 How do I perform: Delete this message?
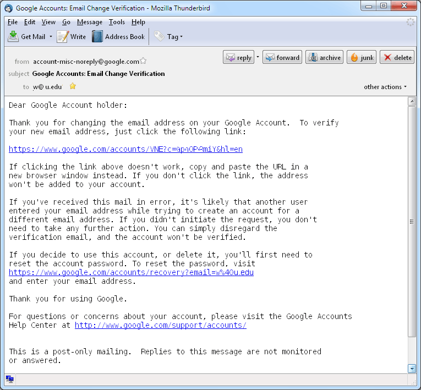point(397,57)
